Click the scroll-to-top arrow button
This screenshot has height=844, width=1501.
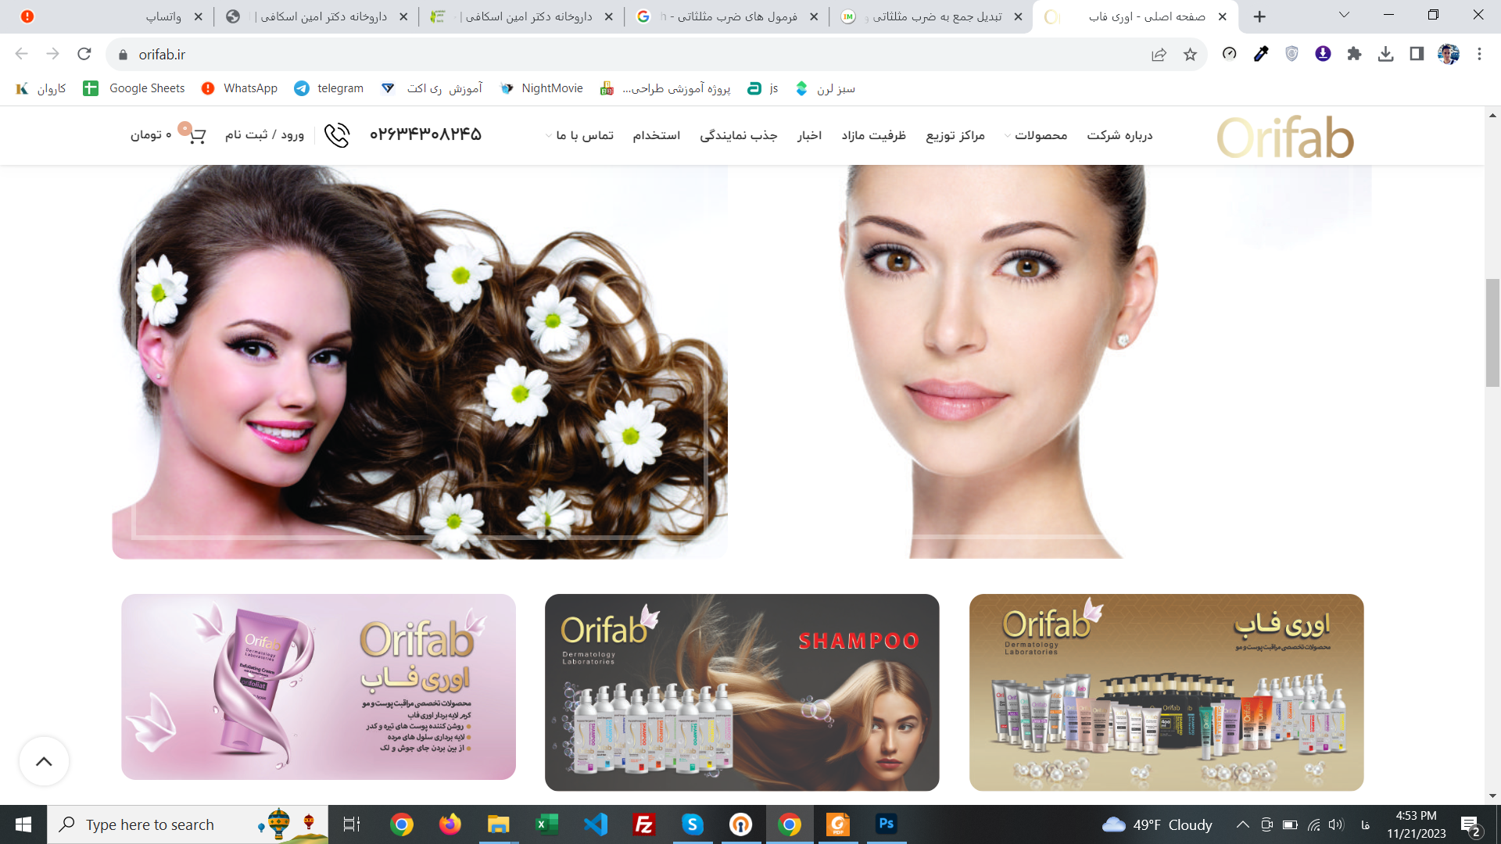(44, 761)
